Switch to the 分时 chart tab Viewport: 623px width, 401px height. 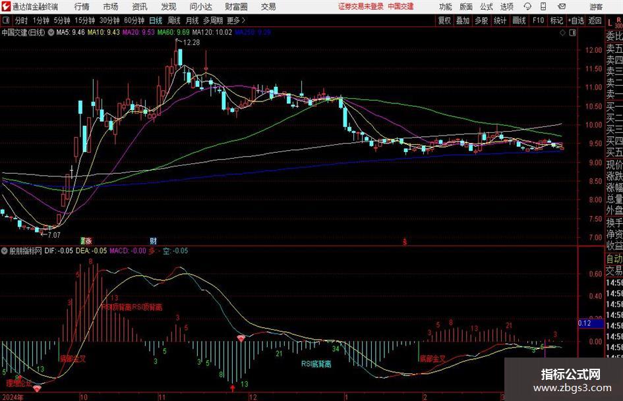[x=21, y=20]
